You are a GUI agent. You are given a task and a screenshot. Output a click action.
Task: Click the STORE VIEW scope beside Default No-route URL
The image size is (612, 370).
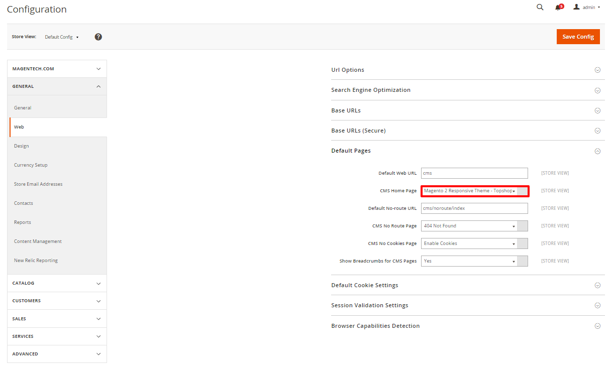coord(555,208)
